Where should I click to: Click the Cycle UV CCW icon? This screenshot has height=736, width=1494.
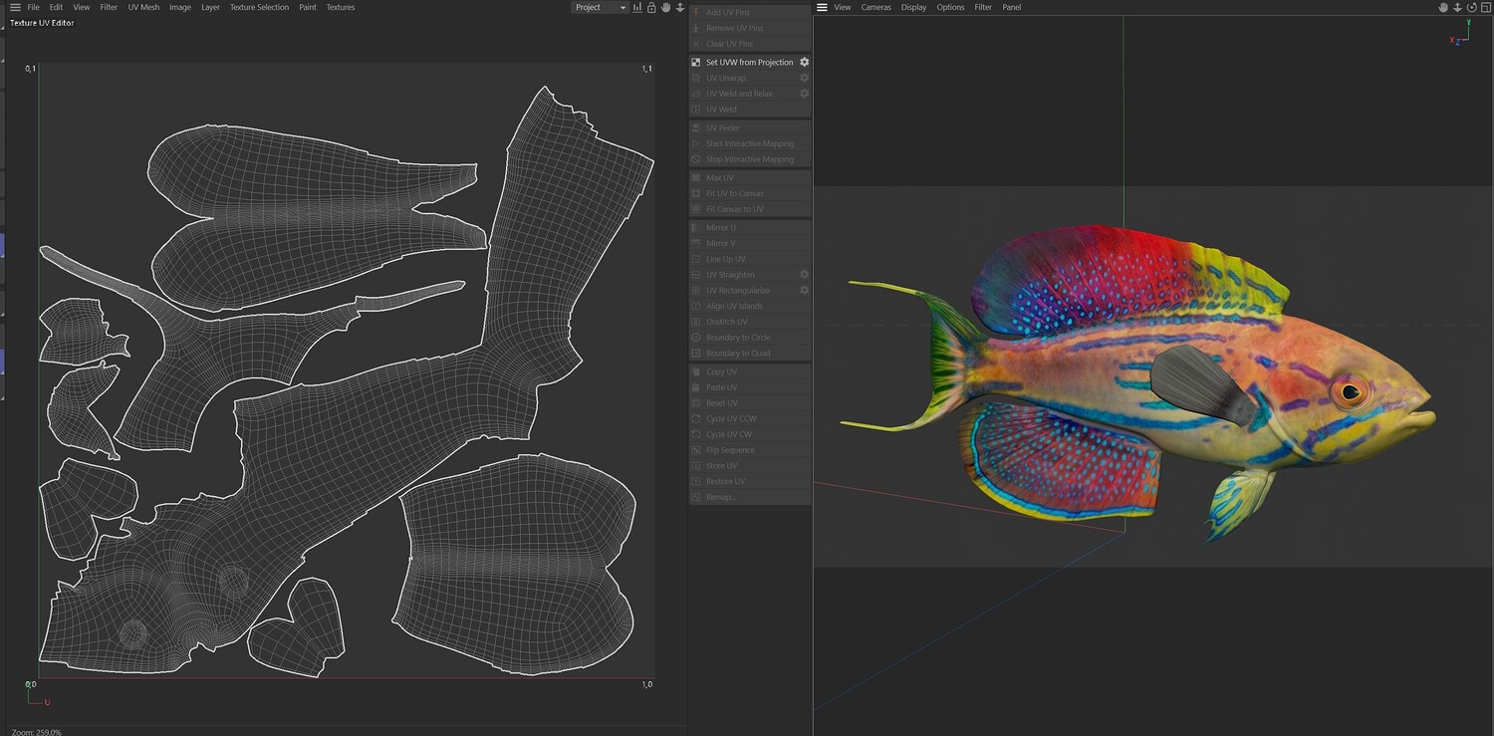coord(696,418)
